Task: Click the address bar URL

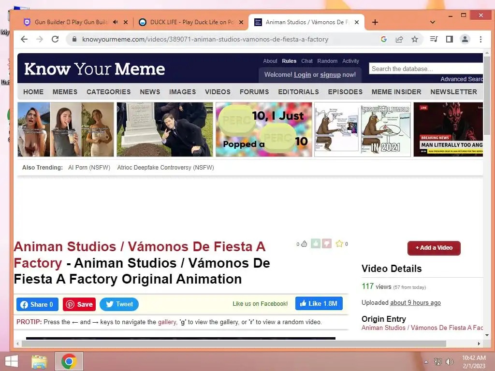Action: pos(205,39)
